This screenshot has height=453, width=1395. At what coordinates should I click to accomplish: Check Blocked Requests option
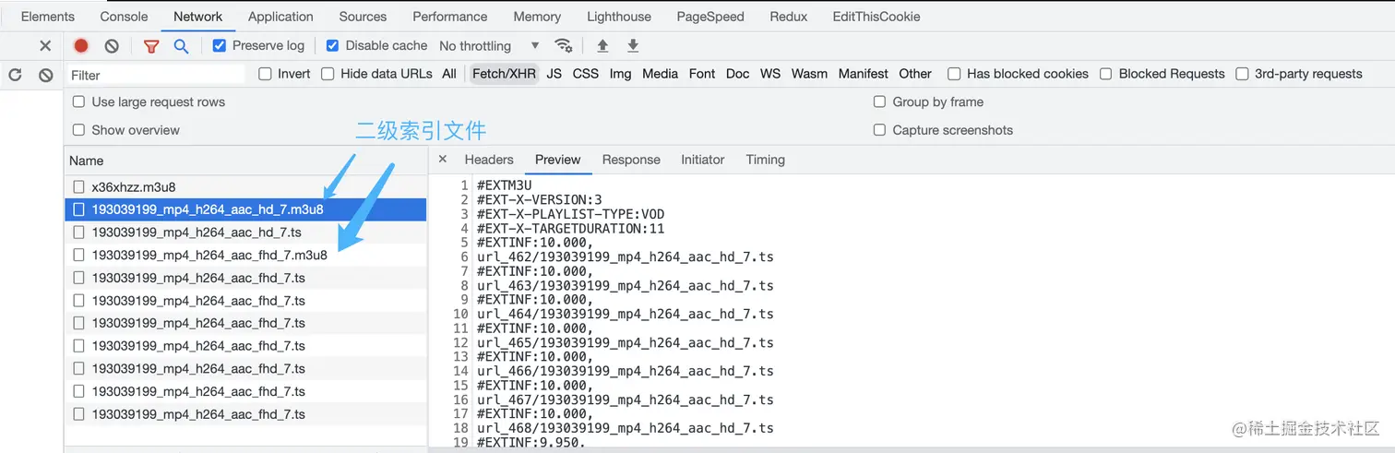pos(1105,74)
